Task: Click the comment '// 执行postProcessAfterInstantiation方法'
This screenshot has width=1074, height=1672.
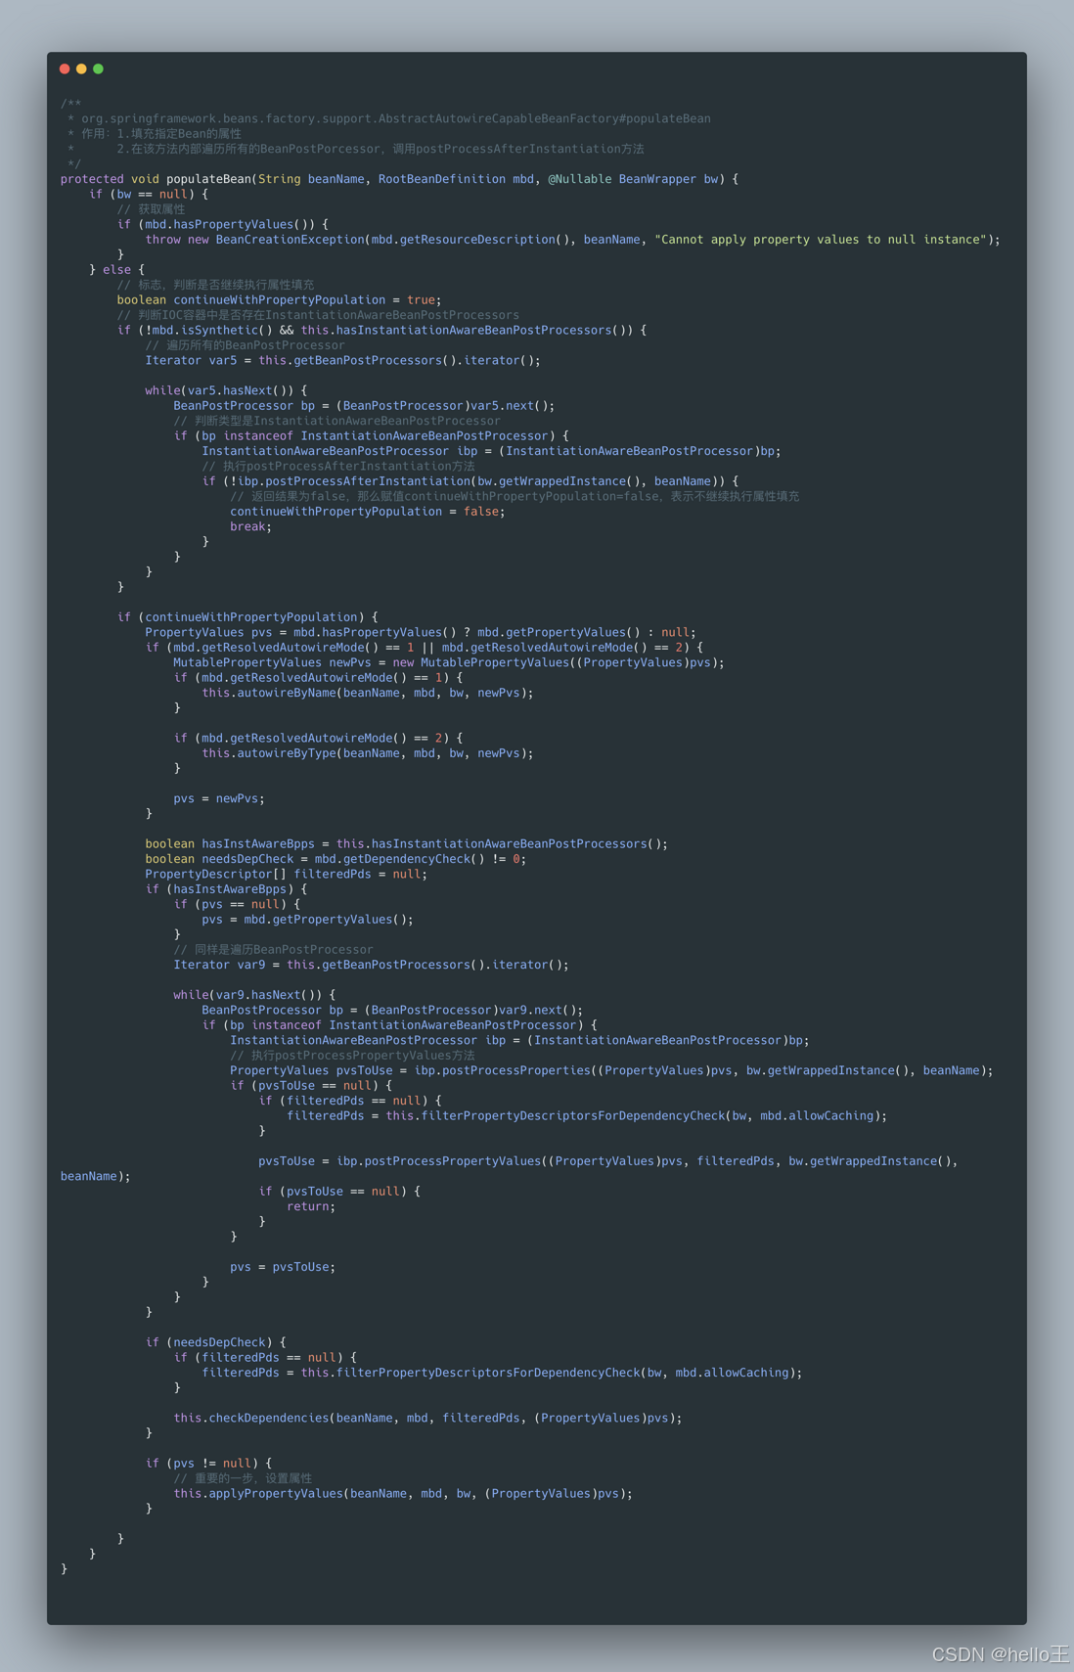Action: point(338,466)
